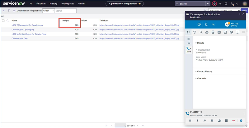Expand the Contact History section
The height and width of the screenshot is (128, 249).
pos(203,71)
